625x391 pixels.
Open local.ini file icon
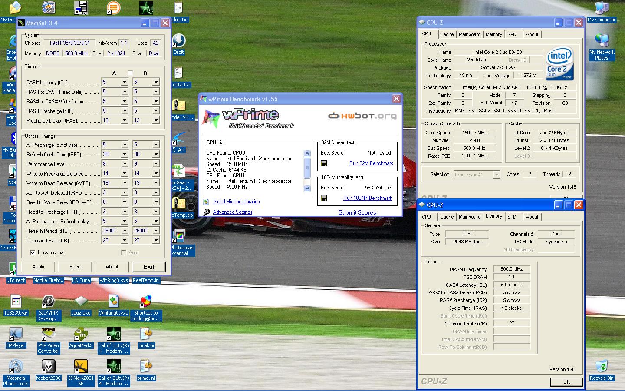coord(146,334)
